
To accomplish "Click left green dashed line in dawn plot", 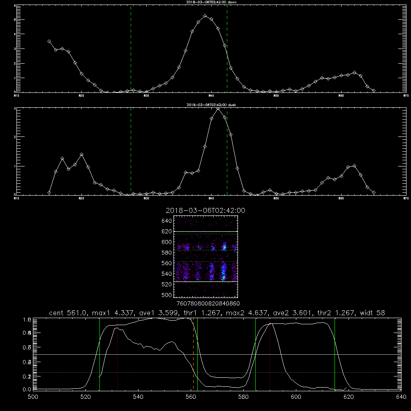I will (131, 48).
